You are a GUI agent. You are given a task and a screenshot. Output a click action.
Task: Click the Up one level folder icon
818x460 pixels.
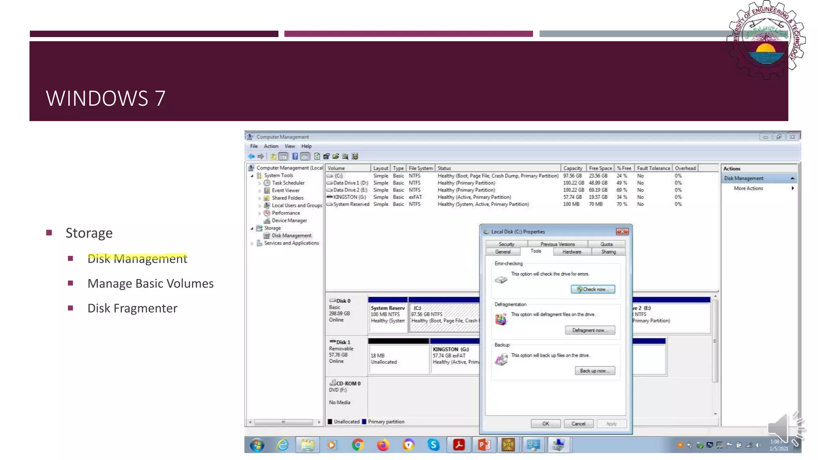273,157
